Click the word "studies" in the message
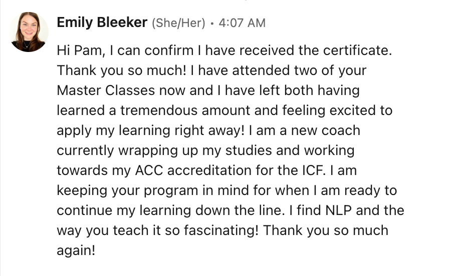468x276 pixels. 249,150
